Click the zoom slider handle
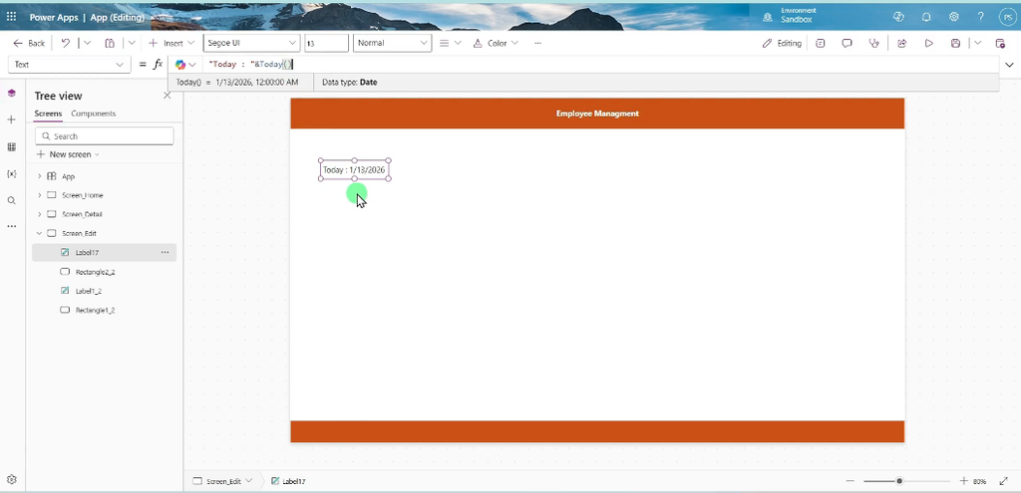The height and width of the screenshot is (493, 1021). (899, 481)
